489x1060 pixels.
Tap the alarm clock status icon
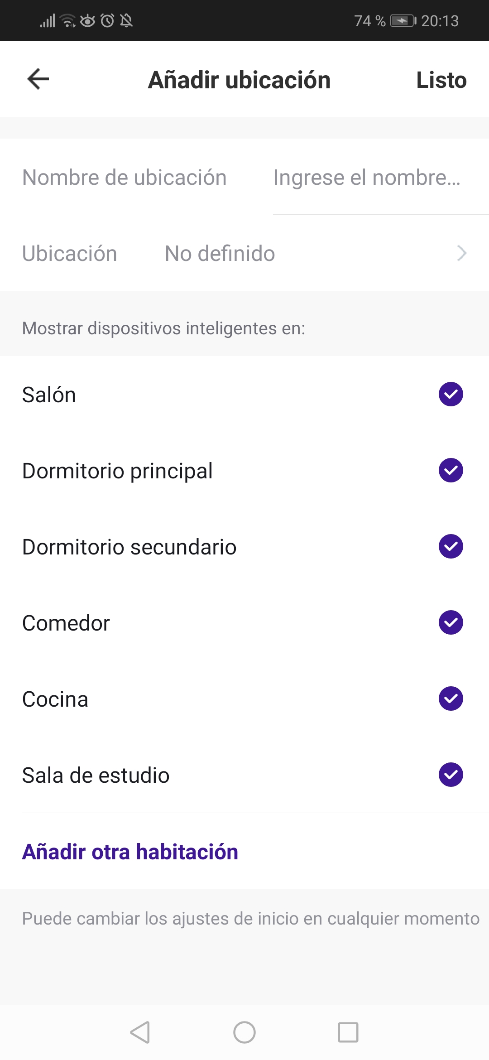tap(107, 20)
